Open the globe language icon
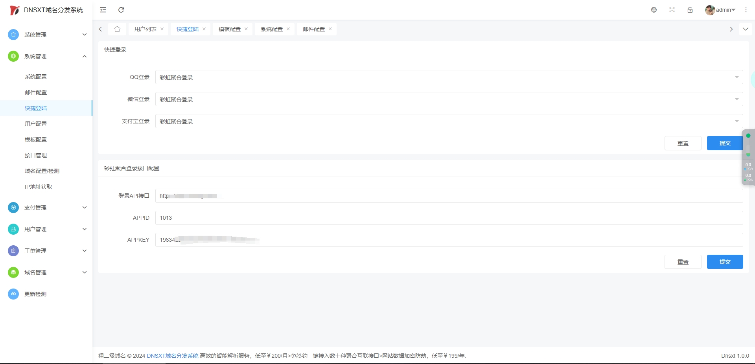The image size is (755, 364). (x=654, y=10)
